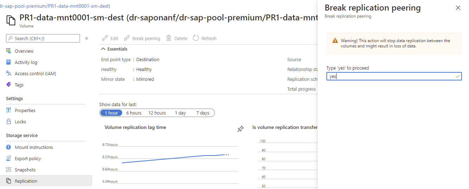Image resolution: width=469 pixels, height=189 pixels.
Task: Click the Delete trash icon
Action: coord(169,38)
